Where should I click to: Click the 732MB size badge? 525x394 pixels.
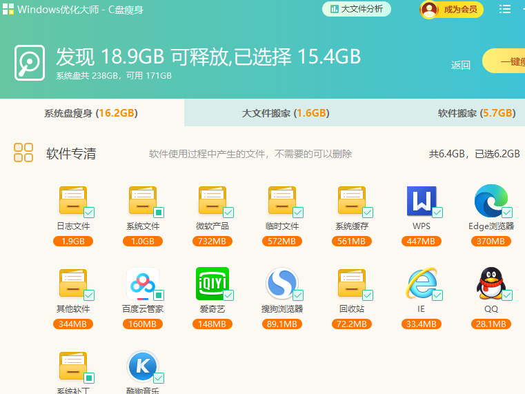(x=212, y=241)
